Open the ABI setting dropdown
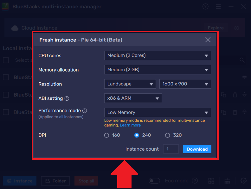This screenshot has width=251, height=189. [x=133, y=98]
